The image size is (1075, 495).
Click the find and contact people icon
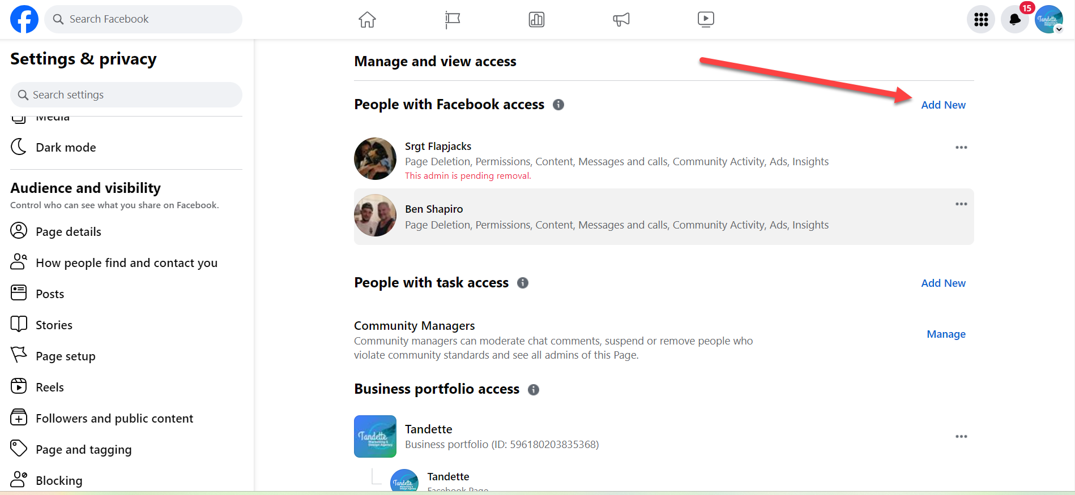pyautogui.click(x=19, y=261)
